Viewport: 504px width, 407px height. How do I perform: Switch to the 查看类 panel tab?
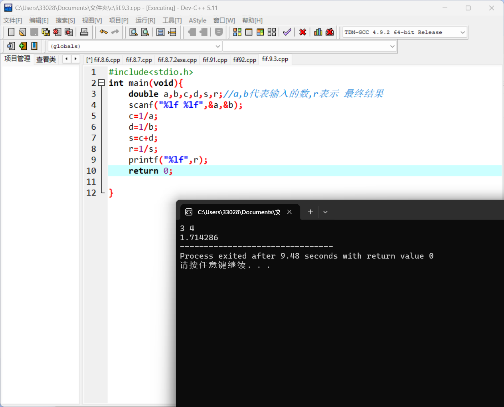pos(46,59)
